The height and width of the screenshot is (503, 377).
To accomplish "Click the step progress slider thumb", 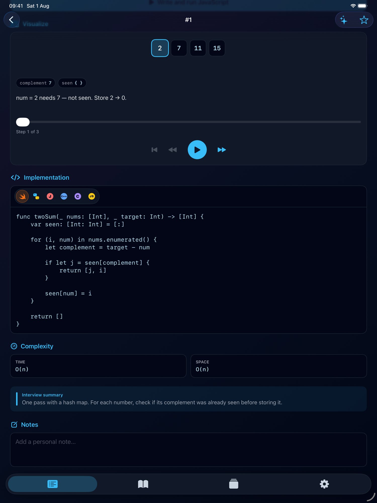I will [x=23, y=122].
